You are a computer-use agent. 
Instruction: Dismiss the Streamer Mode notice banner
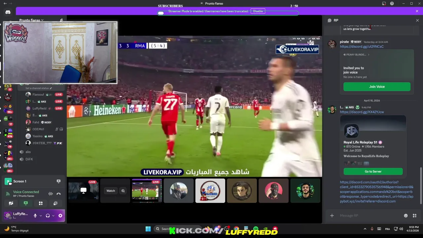(417, 11)
